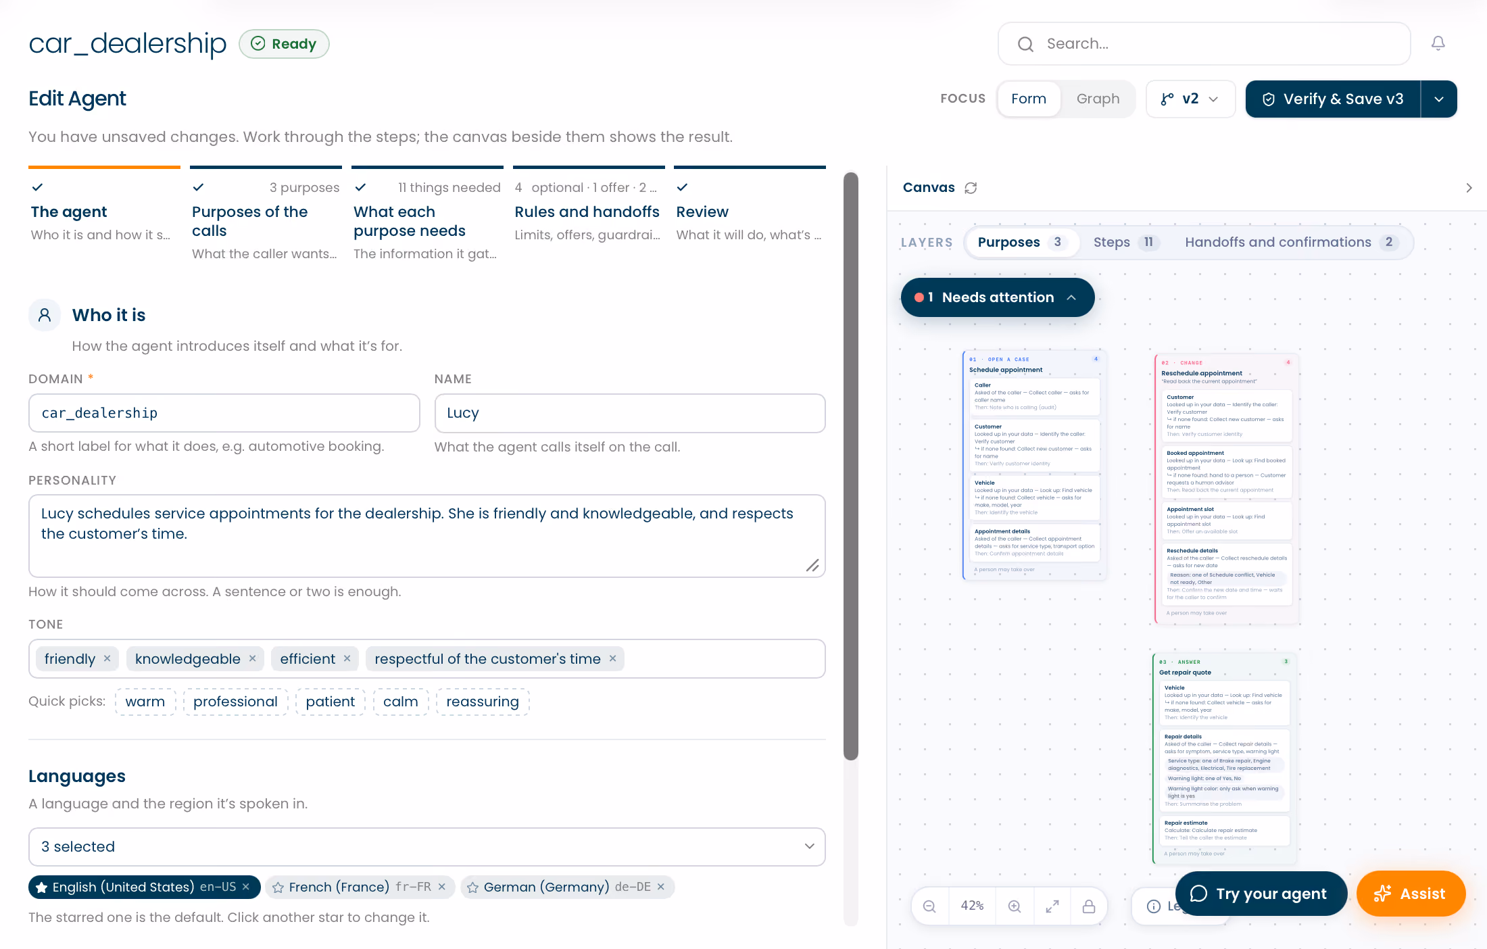This screenshot has width=1487, height=949.
Task: Click Try your agent button
Action: pos(1261,894)
